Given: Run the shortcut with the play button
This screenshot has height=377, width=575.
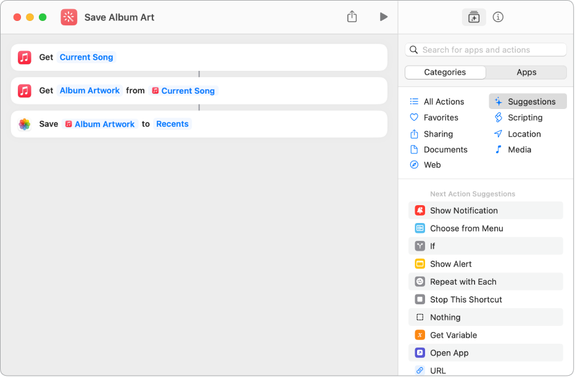Looking at the screenshot, I should [x=383, y=17].
